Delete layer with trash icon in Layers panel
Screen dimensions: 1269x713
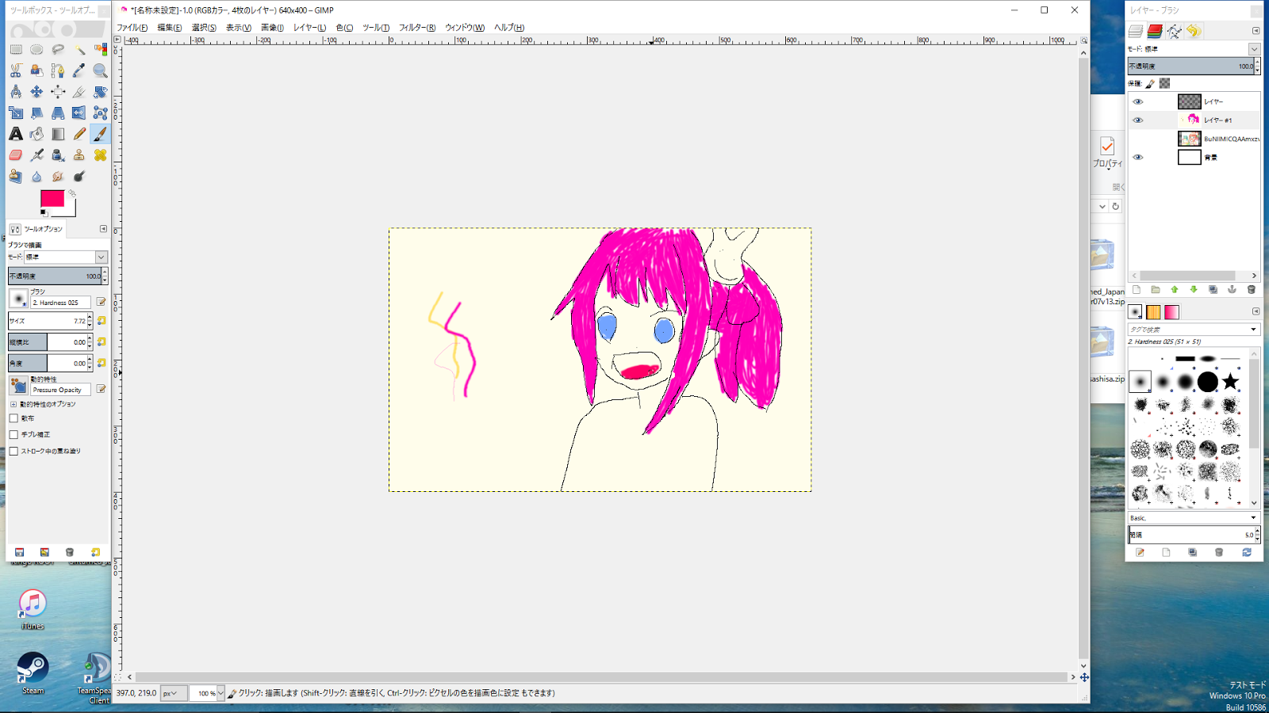[x=1252, y=290]
